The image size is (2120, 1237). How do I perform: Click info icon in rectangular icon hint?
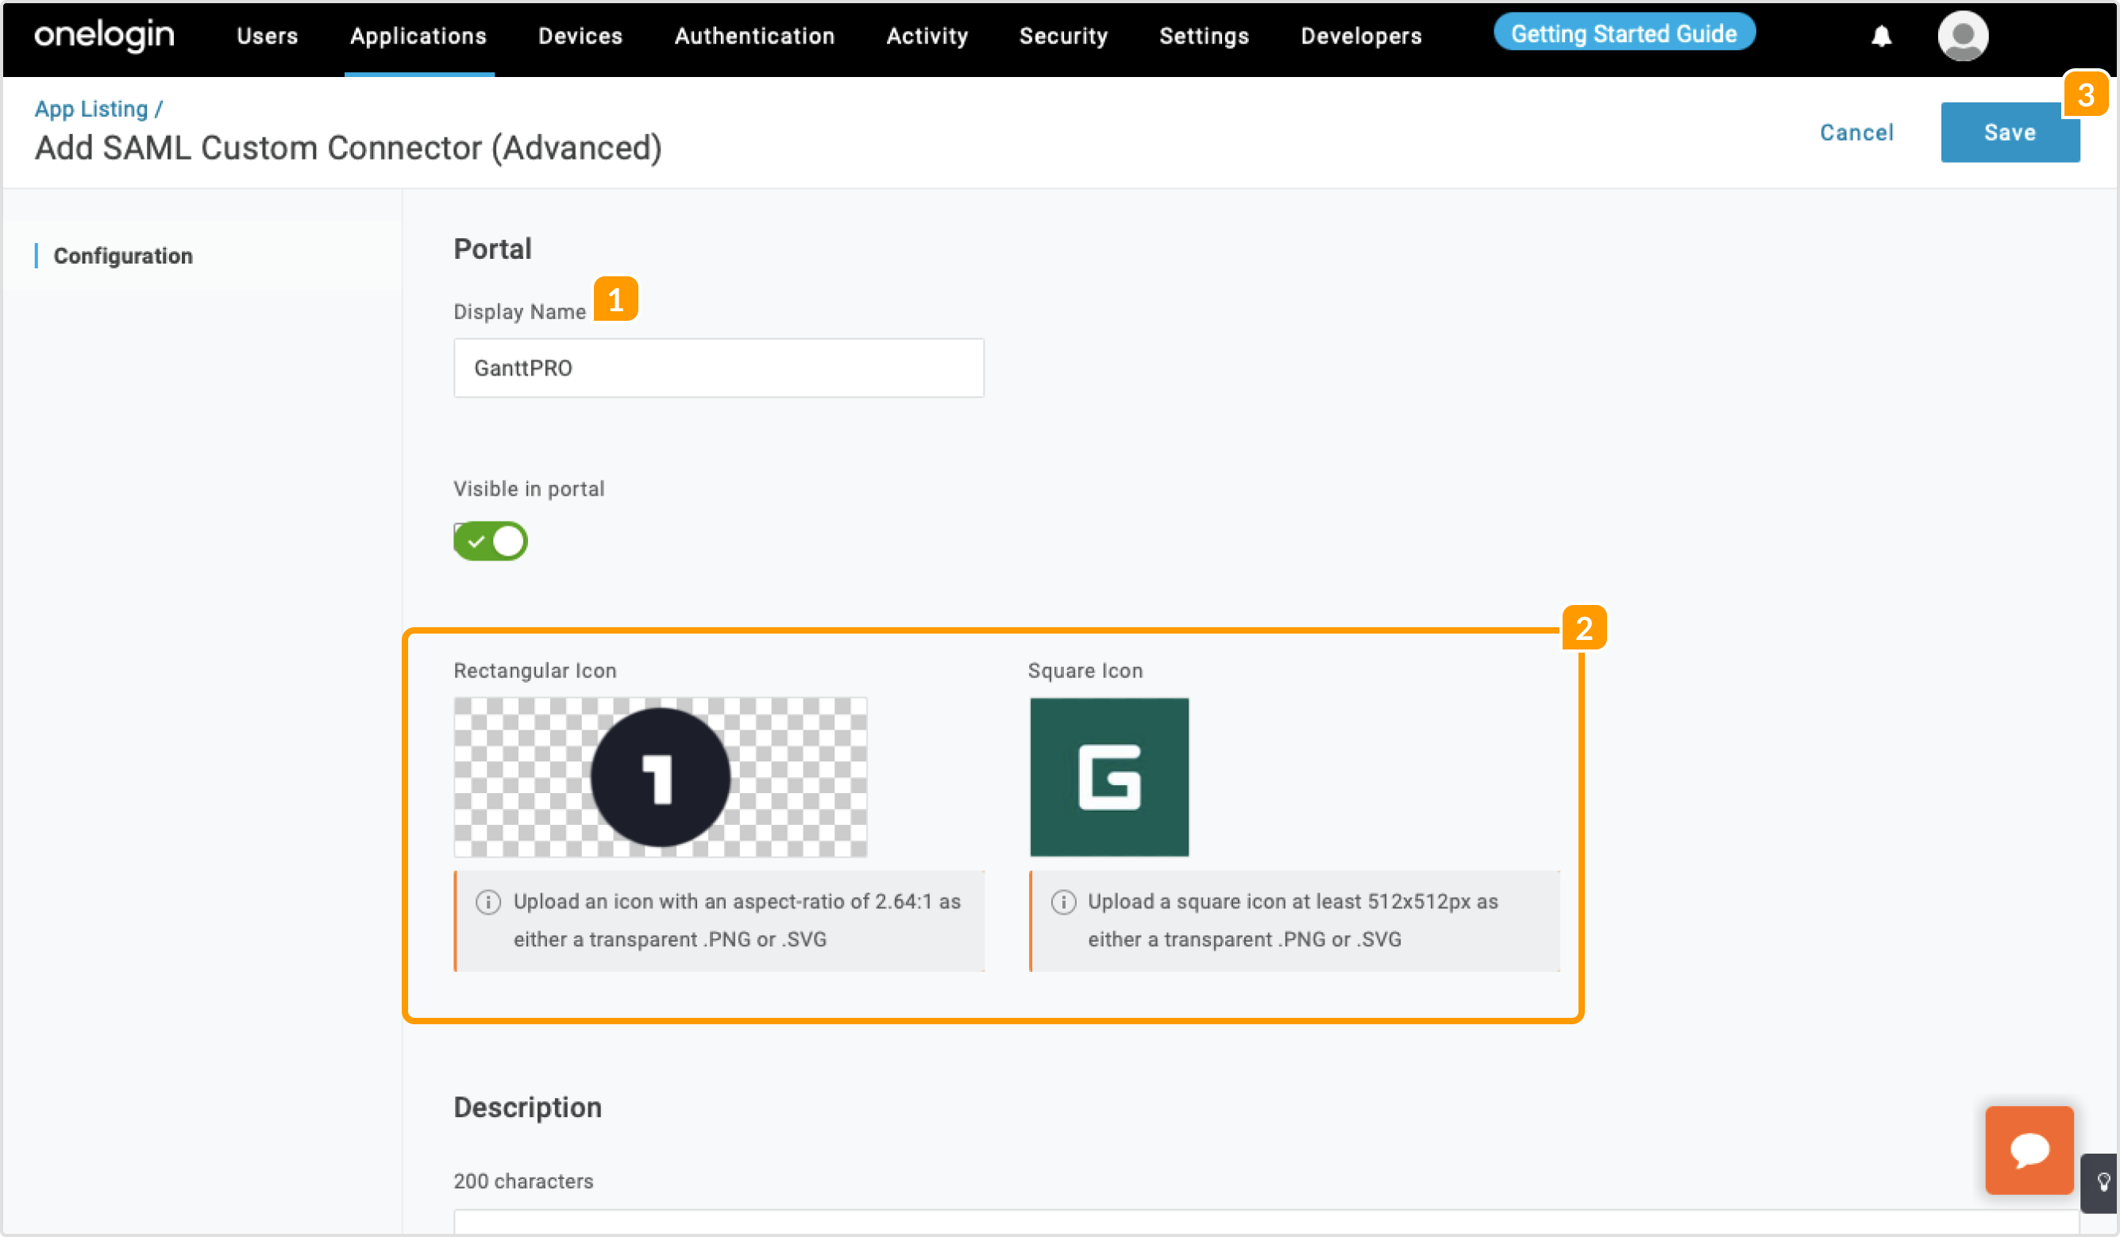point(488,901)
